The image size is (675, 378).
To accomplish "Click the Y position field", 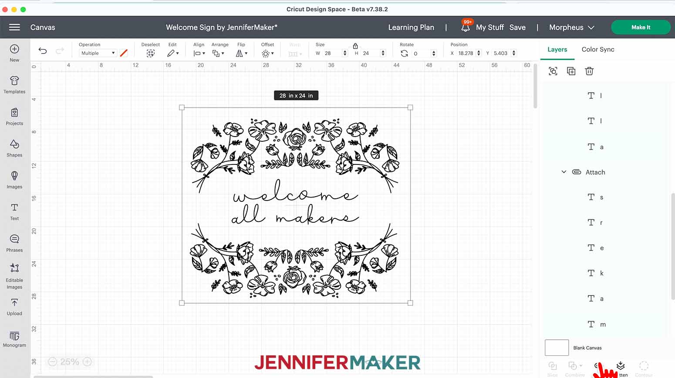I will pyautogui.click(x=501, y=53).
